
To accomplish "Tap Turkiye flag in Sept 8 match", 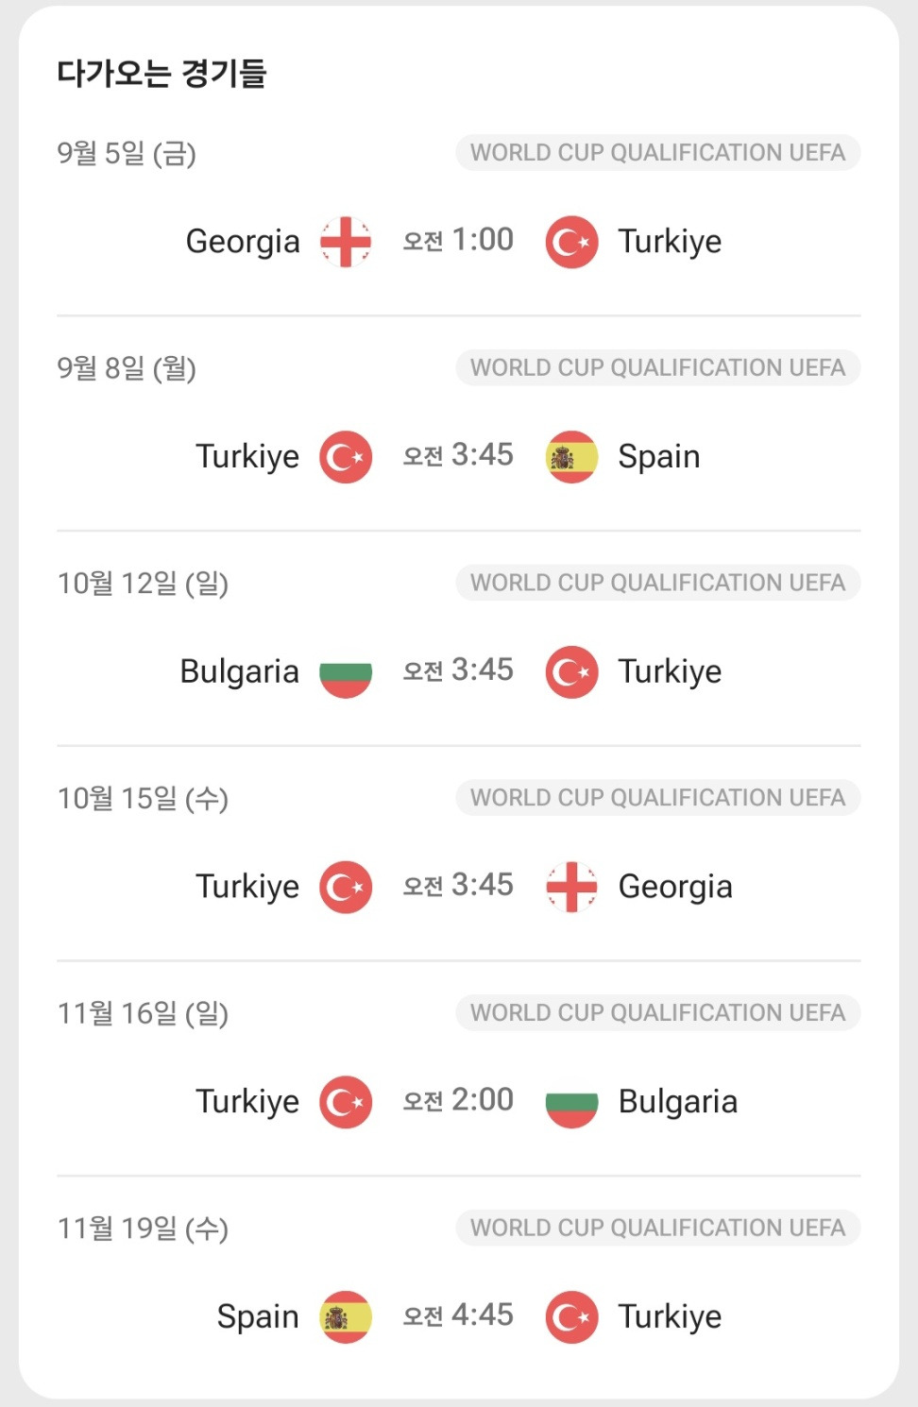I will point(346,457).
